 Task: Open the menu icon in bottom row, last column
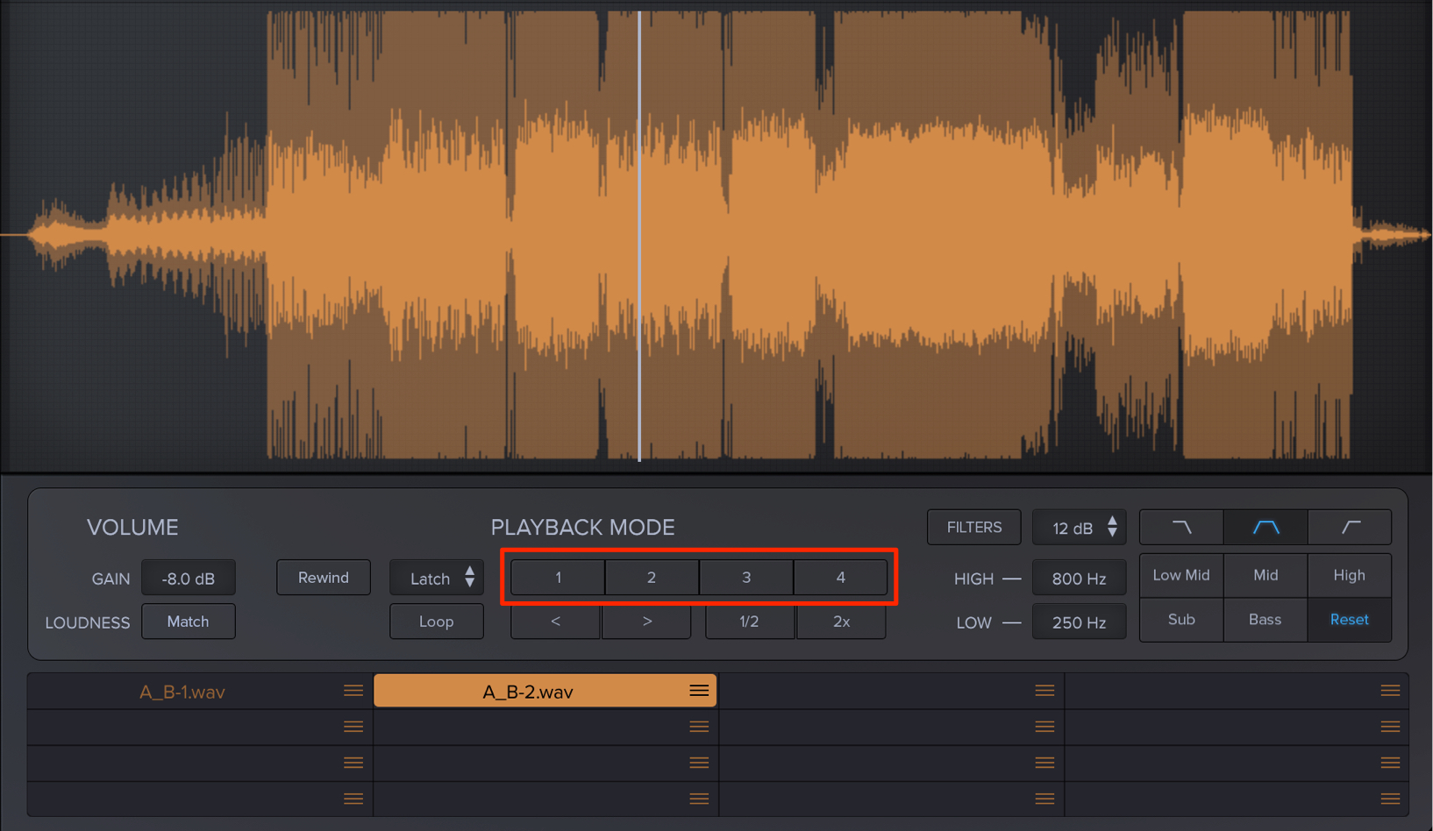pos(1390,799)
